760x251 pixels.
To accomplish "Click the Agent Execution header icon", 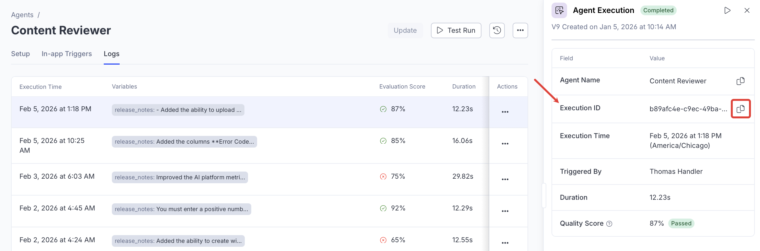I will (x=559, y=10).
